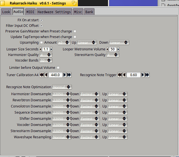The width and height of the screenshot is (179, 157).
Task: Click the close box in Rakarrack title bar
Action: pyautogui.click(x=3, y=3)
